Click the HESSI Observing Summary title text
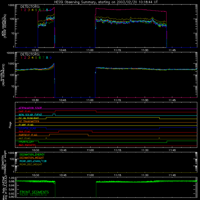Image resolution: width=200 pixels, height=200 pixels. pos(106,2)
